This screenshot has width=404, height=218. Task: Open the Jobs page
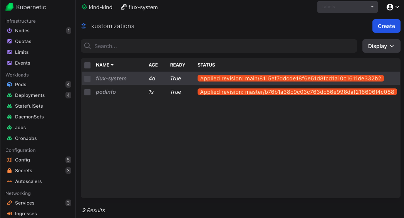20,128
